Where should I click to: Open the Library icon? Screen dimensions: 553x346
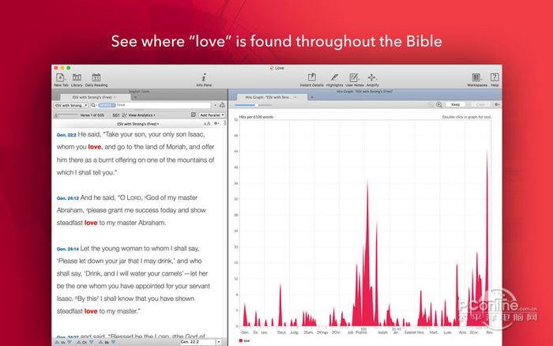77,77
